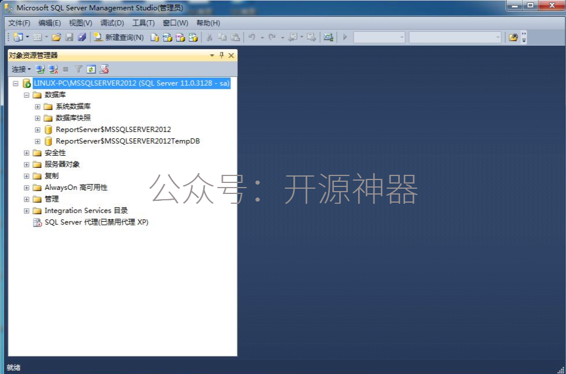Image resolution: width=566 pixels, height=374 pixels.
Task: Expand the 系统数据库 folder
Action: tap(38, 107)
